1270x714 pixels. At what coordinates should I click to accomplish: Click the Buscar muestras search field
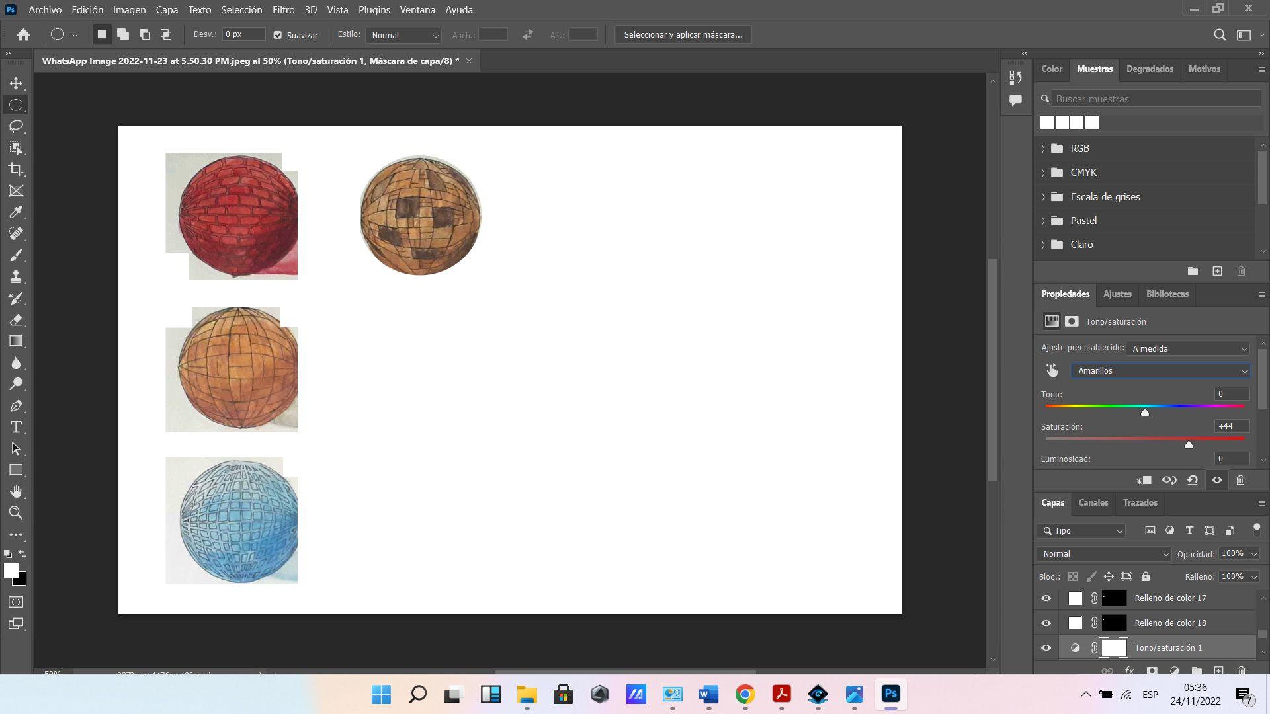[x=1155, y=99]
